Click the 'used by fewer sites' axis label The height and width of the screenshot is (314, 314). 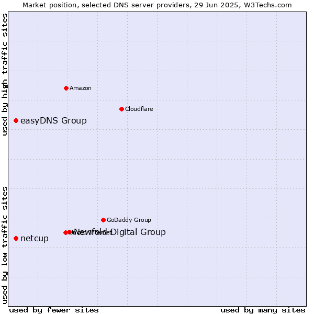(x=54, y=310)
